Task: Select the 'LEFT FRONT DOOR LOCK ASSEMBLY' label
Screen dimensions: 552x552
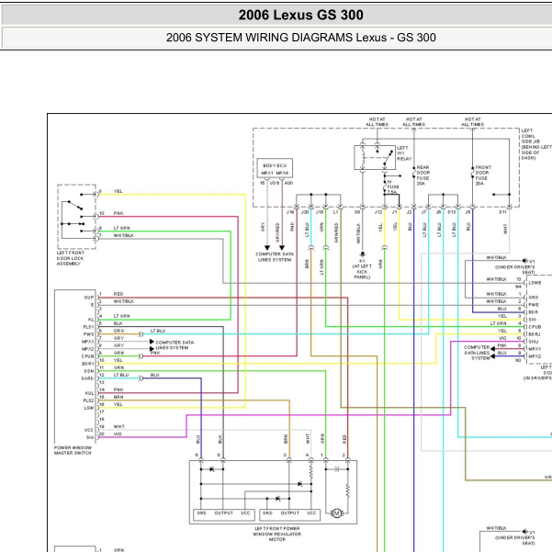Action: [x=71, y=258]
